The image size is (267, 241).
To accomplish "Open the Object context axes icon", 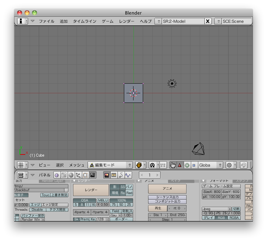I will click(x=78, y=175).
